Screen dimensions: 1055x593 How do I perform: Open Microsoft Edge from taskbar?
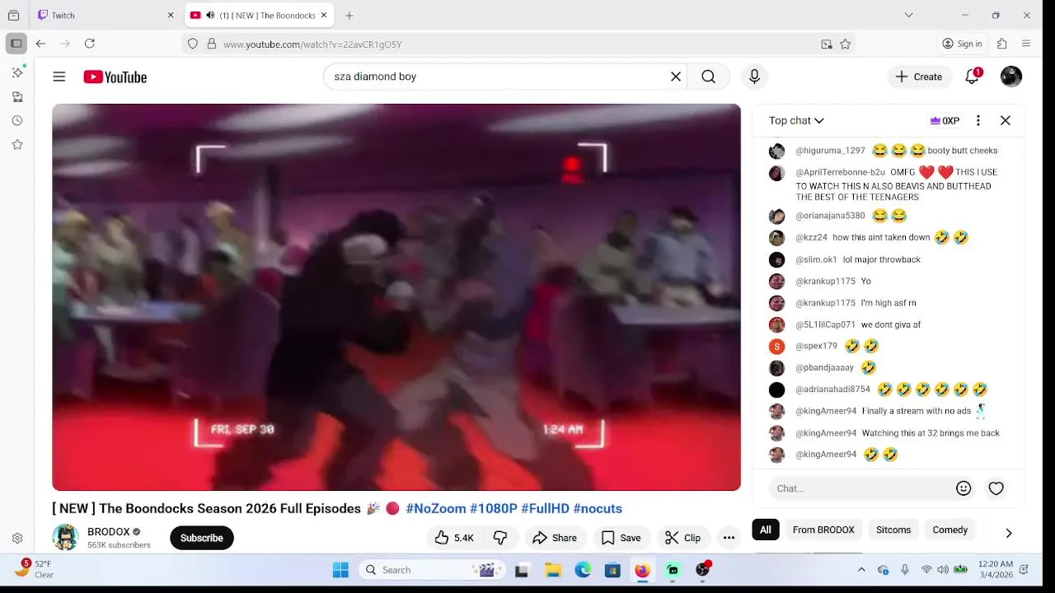tap(583, 570)
